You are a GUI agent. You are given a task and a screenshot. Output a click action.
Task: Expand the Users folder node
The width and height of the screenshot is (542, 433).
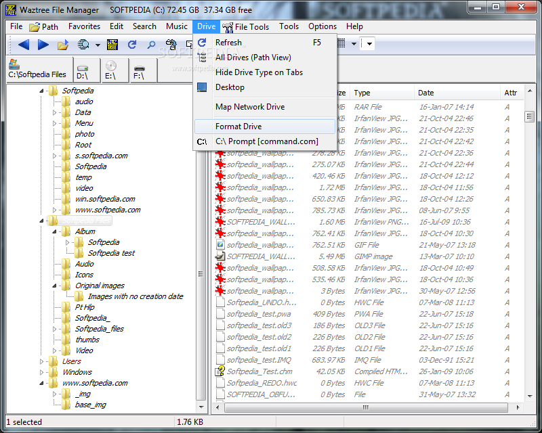tap(41, 361)
